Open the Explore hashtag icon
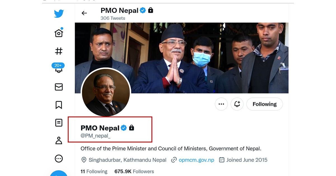The width and height of the screenshot is (336, 176). [59, 51]
